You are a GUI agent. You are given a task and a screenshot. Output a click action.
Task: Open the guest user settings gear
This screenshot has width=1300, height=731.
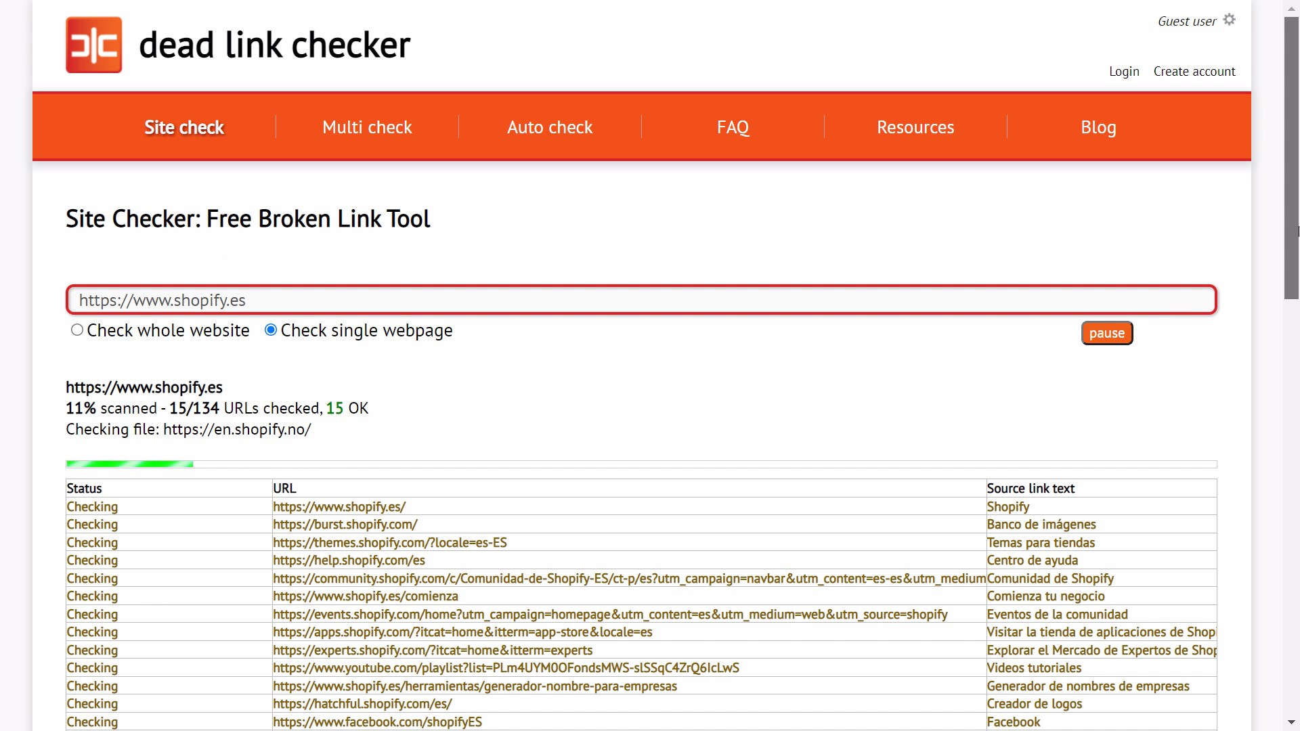(1230, 20)
